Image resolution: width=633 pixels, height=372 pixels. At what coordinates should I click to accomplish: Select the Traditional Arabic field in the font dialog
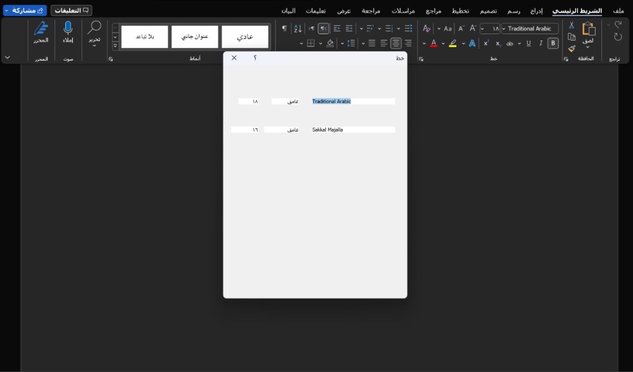tap(353, 101)
